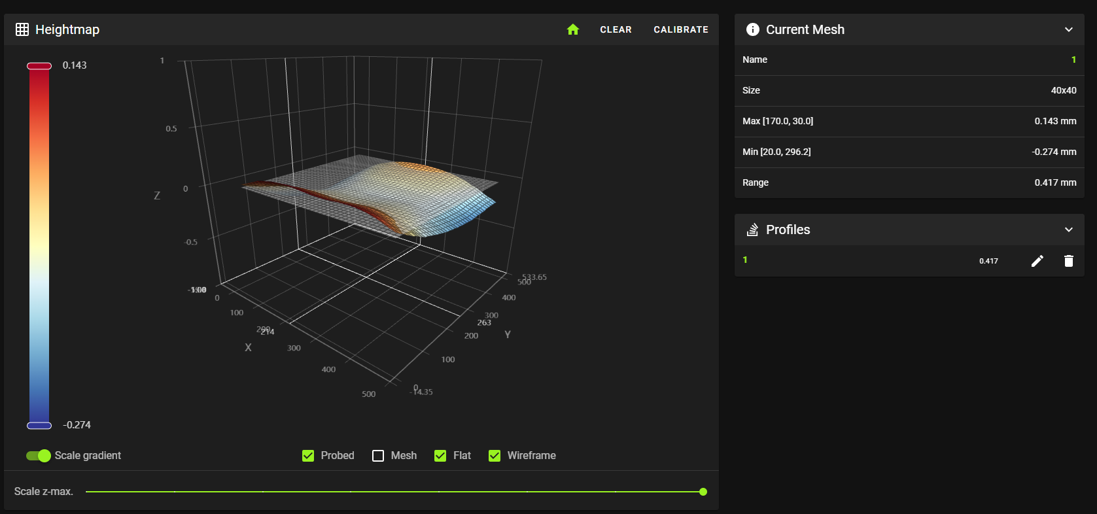Click the Profiles stack icon

point(753,230)
